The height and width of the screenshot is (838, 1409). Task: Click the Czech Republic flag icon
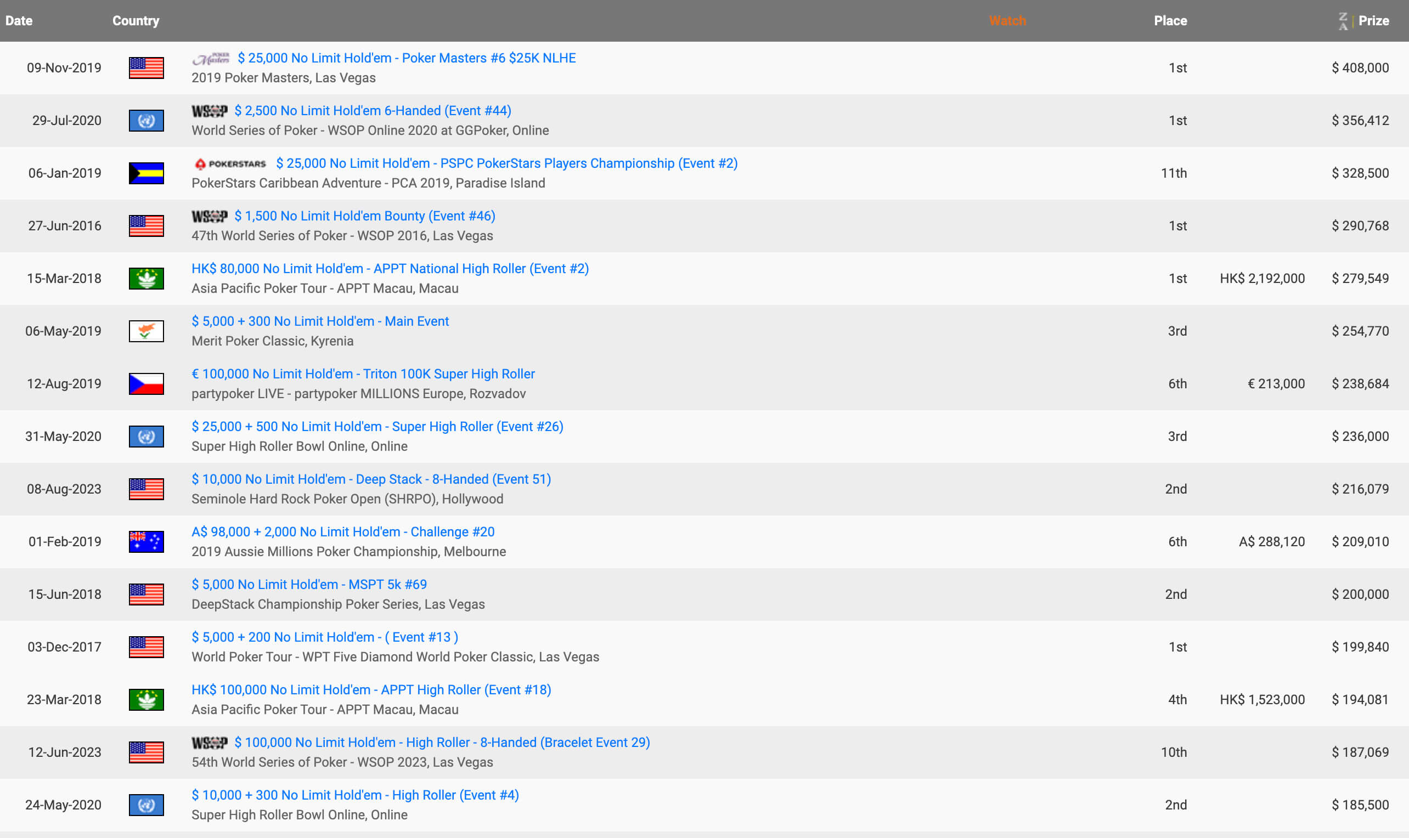146,384
